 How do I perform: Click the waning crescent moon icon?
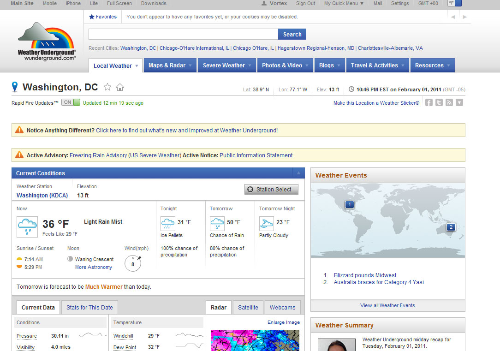pyautogui.click(x=70, y=259)
